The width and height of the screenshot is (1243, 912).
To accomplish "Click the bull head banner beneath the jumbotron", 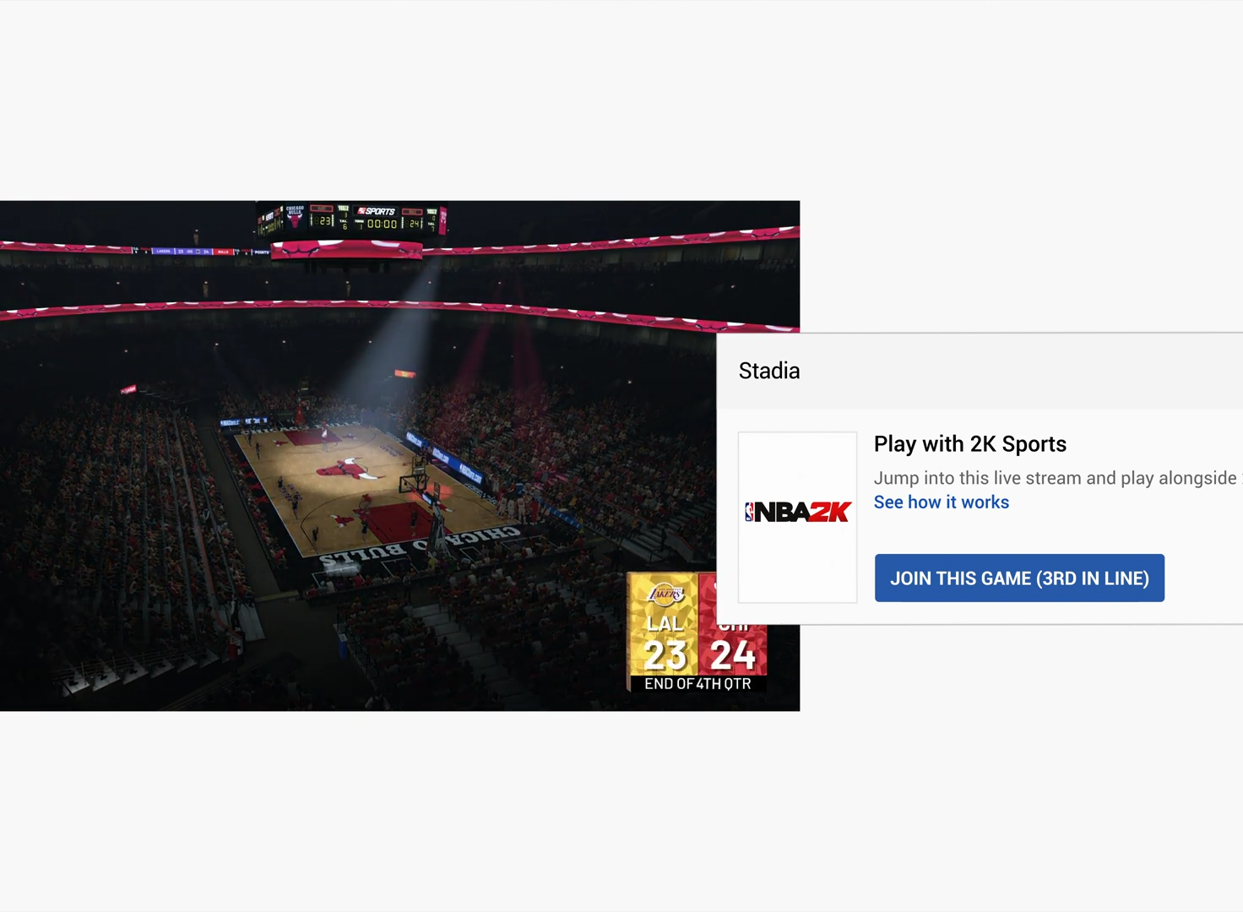I will pyautogui.click(x=350, y=249).
